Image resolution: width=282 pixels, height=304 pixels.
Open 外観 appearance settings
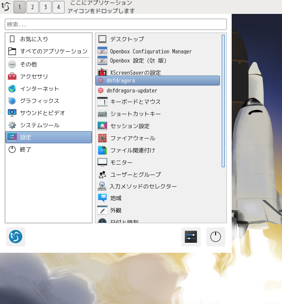(x=158, y=210)
